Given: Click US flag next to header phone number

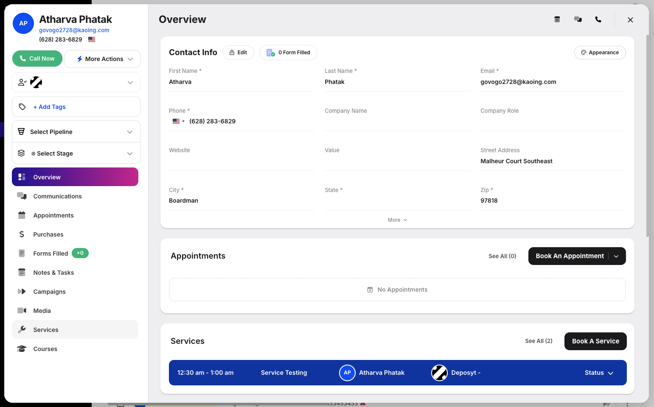Looking at the screenshot, I should [x=92, y=39].
